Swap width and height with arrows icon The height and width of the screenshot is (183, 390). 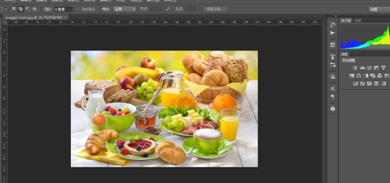pyautogui.click(x=168, y=9)
